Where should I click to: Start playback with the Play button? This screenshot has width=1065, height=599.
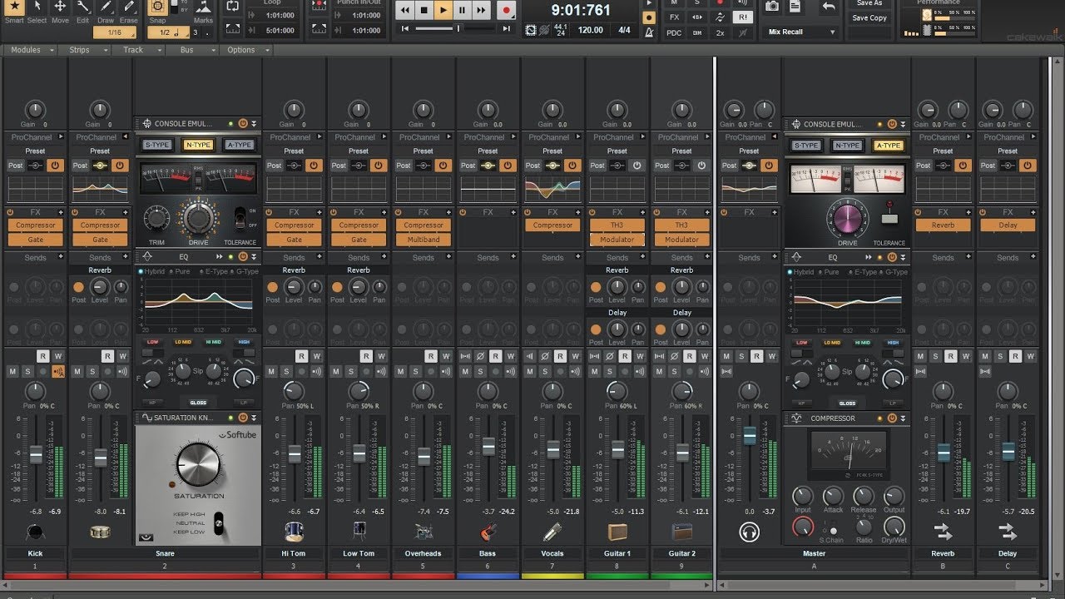pos(443,10)
